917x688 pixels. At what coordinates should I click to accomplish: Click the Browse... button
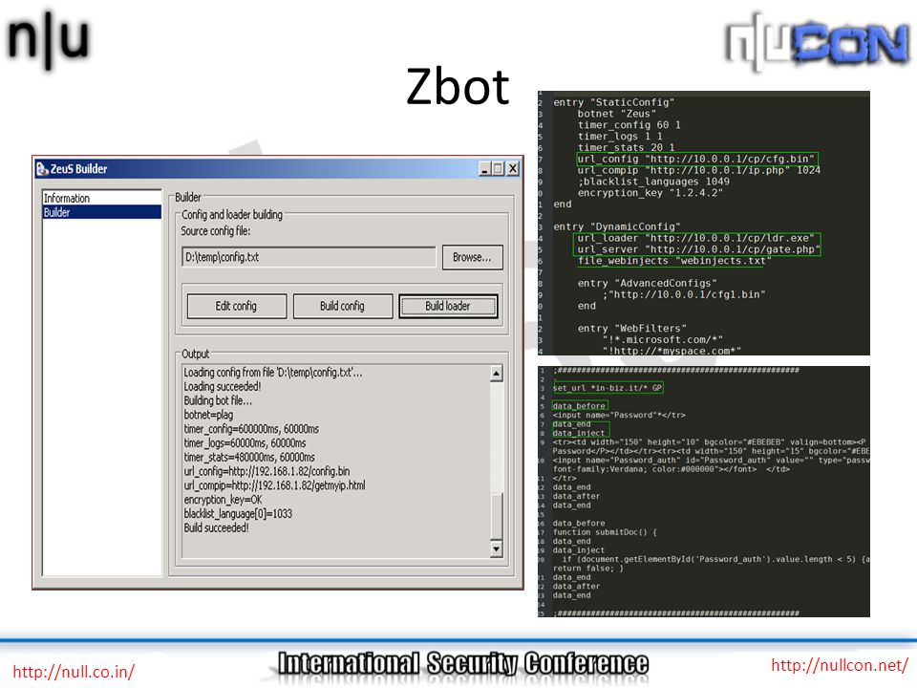tap(472, 257)
